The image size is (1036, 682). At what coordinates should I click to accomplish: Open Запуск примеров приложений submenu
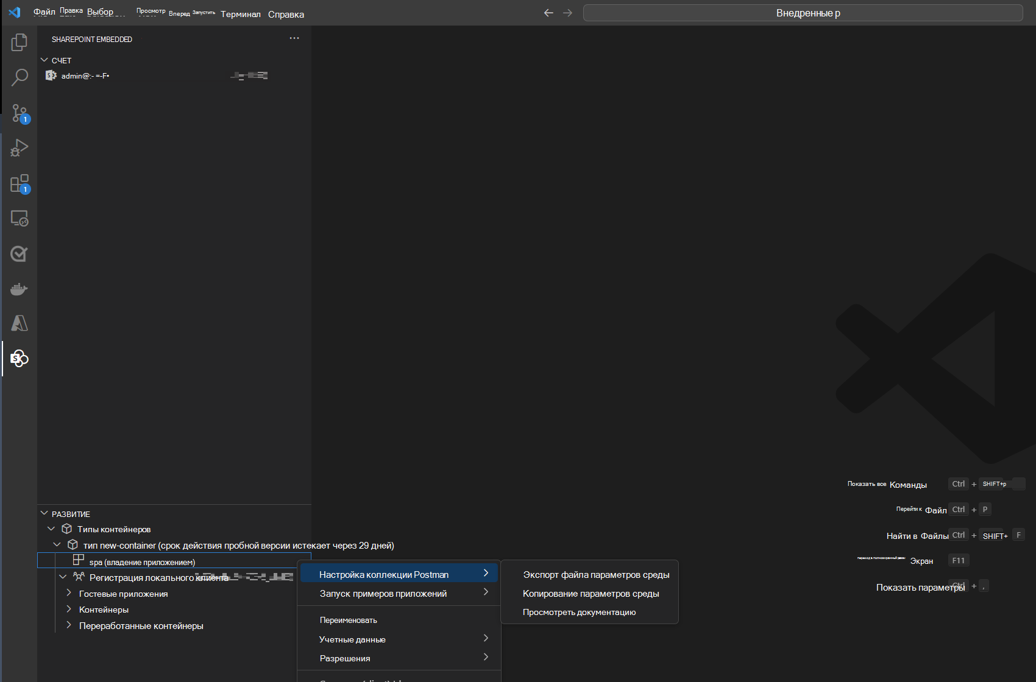click(399, 593)
